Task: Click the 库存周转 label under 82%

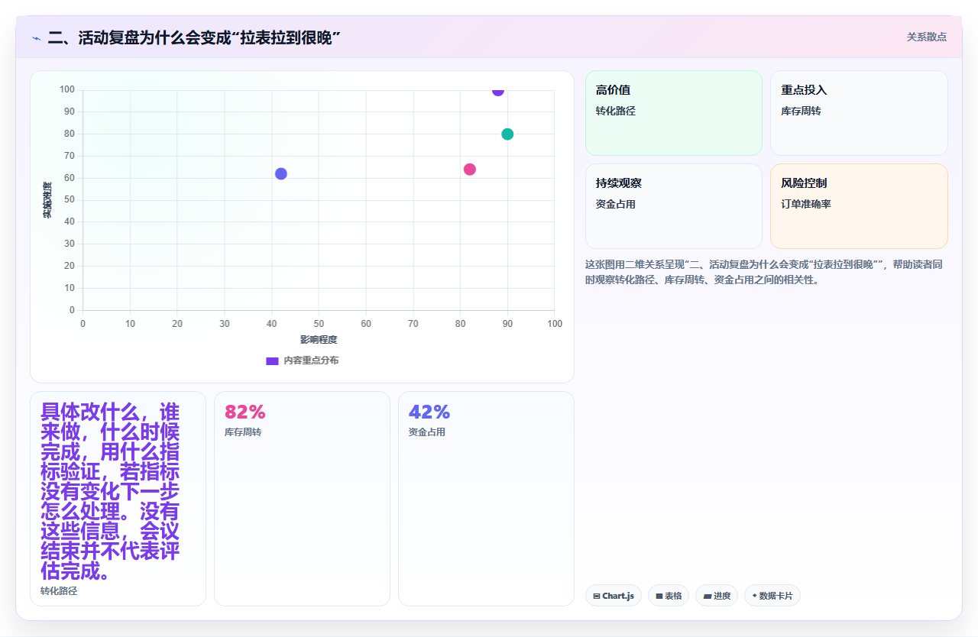Action: click(243, 432)
